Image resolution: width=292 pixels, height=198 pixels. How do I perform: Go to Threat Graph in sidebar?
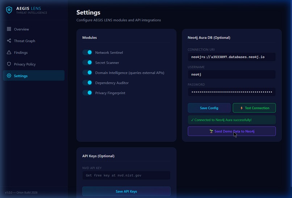pos(34,41)
